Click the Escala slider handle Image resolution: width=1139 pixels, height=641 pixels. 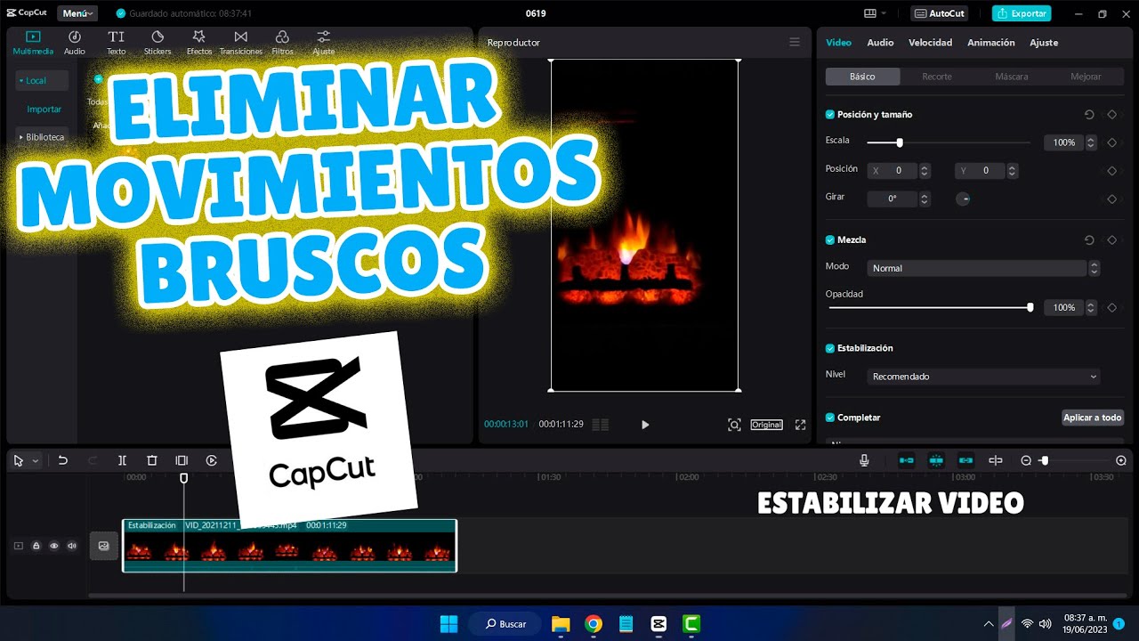(900, 142)
